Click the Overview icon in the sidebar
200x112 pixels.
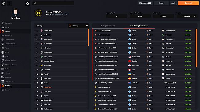coord(2,86)
